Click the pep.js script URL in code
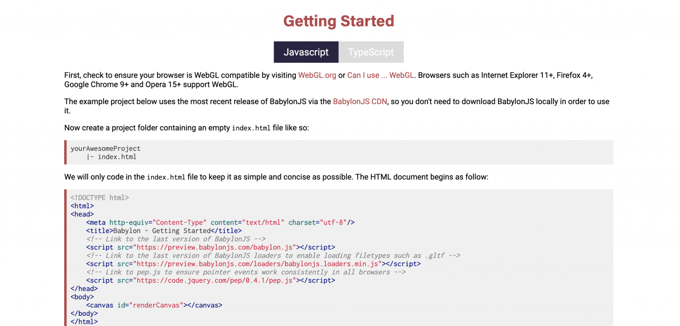The width and height of the screenshot is (680, 326). 215,280
